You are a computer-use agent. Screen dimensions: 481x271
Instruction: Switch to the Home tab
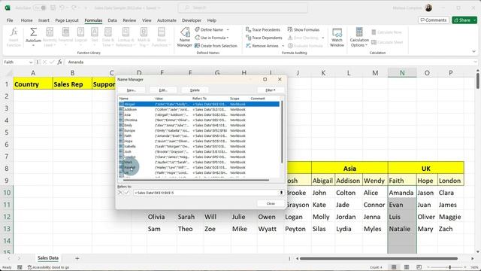click(x=27, y=20)
